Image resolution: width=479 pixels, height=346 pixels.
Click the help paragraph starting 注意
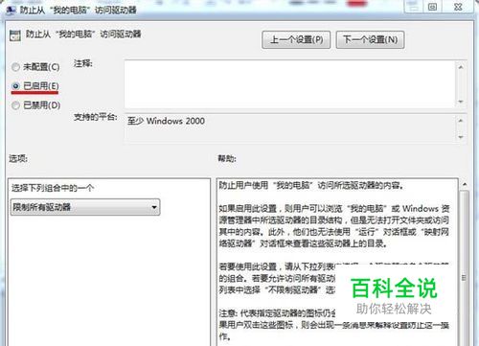334,325
